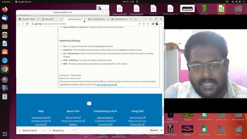
Task: Go forward using browser forward arrow
Action: point(23,24)
